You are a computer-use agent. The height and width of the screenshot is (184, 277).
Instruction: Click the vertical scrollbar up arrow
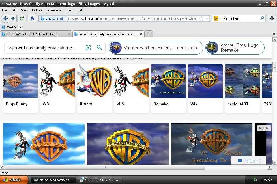coord(274,40)
